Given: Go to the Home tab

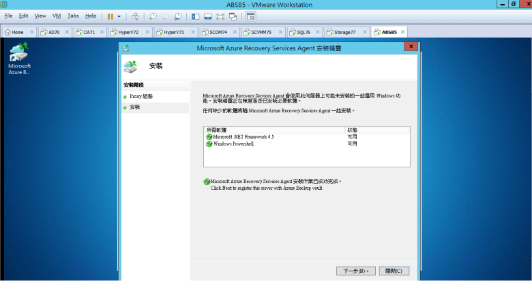Looking at the screenshot, I should point(17,32).
